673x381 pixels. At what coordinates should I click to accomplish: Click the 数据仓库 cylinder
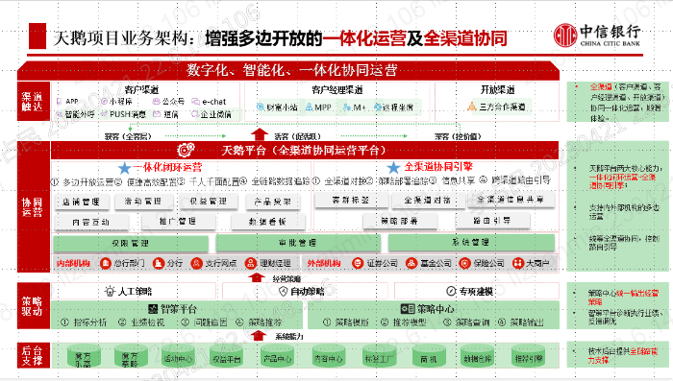coord(477,356)
